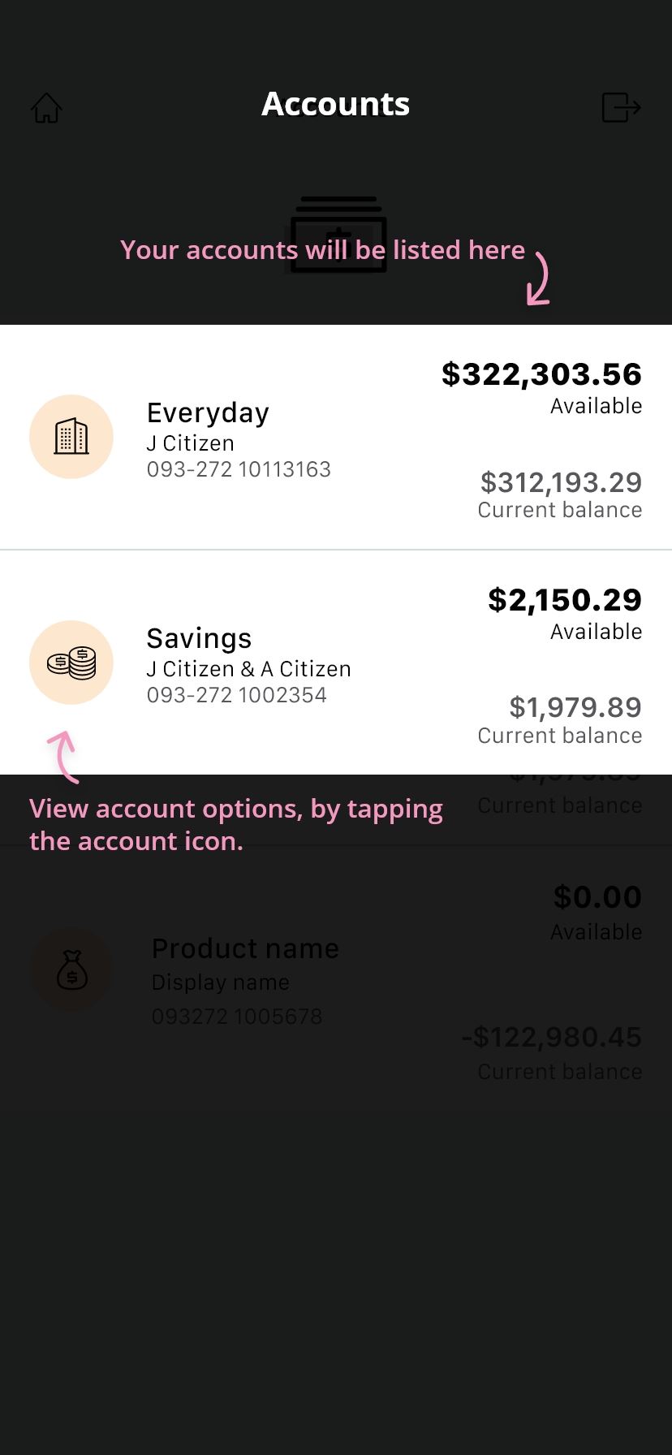The height and width of the screenshot is (1455, 672).
Task: Tap the pink arrow pointing to the Savings icon
Action: coord(63,757)
